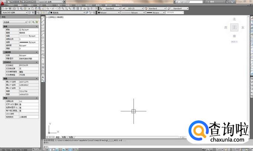253x151 pixels.
Task: Select the Hatch tool in Draw toolbar
Action: (43, 64)
